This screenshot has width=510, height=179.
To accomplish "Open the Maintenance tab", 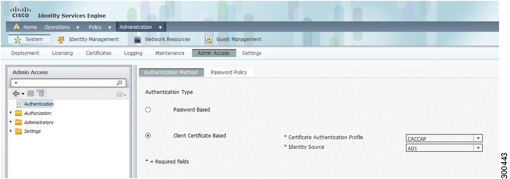I will [170, 53].
